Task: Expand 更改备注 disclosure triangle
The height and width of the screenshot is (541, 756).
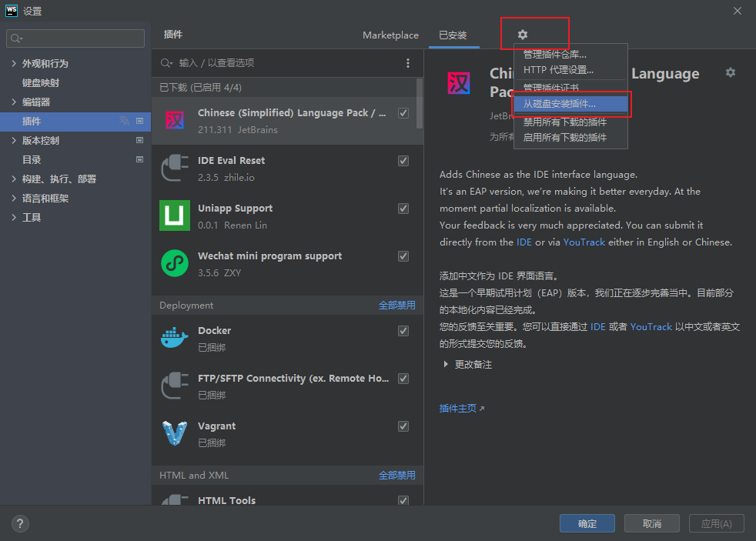Action: 446,364
